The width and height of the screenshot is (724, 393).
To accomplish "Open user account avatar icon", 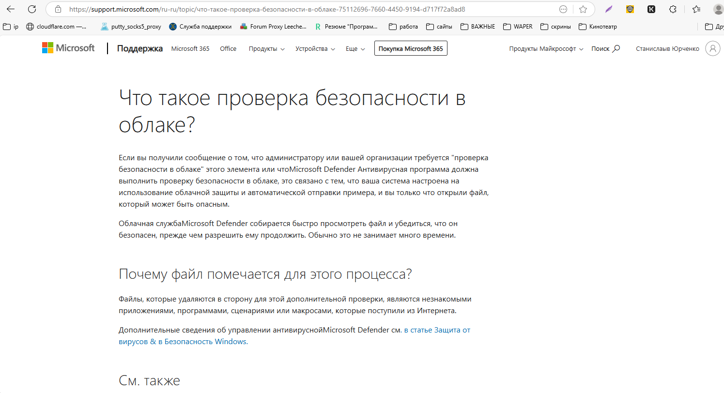I will click(x=712, y=48).
